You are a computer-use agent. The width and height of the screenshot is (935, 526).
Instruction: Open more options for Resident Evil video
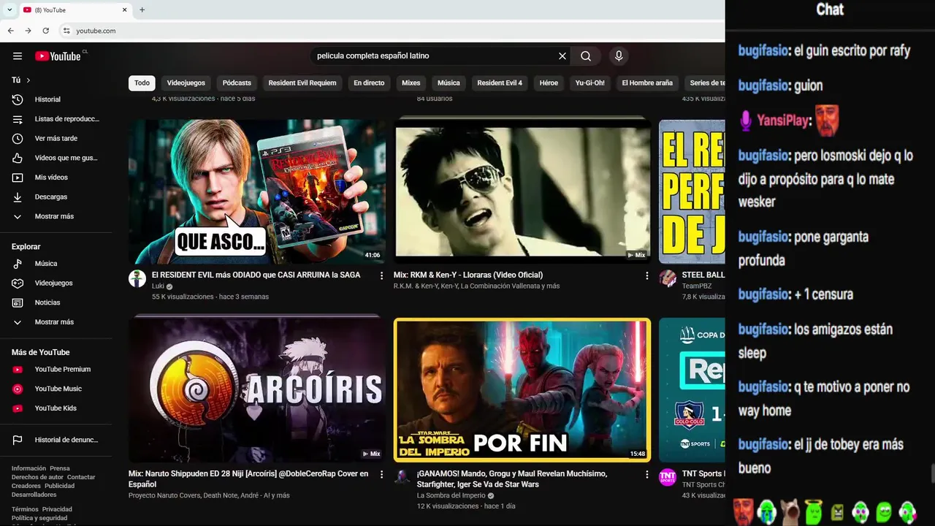(381, 275)
